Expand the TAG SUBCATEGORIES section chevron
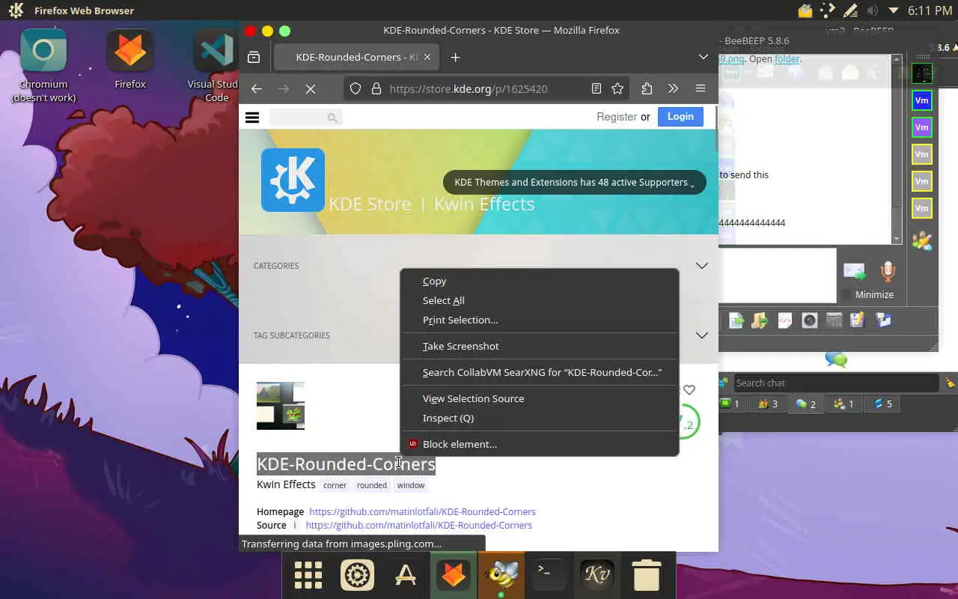The image size is (958, 599). click(701, 335)
